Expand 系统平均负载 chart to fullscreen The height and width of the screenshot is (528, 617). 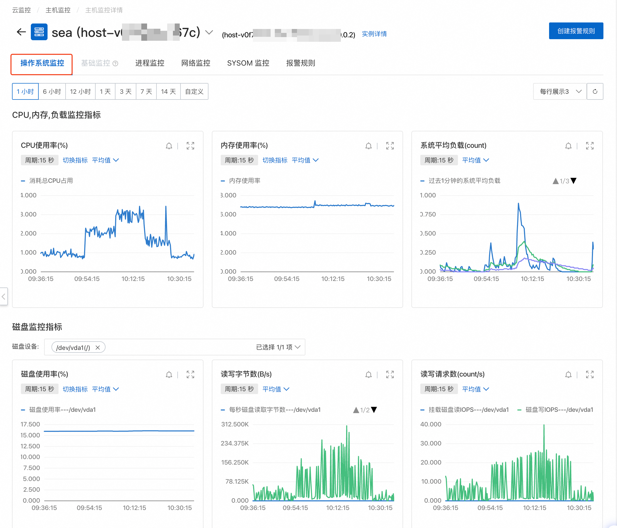590,146
